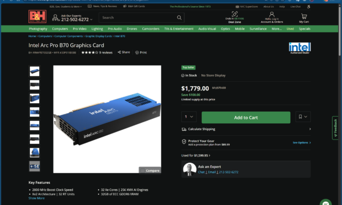Open the More... menu
This screenshot has width=342, height=205.
pyautogui.click(x=277, y=29)
